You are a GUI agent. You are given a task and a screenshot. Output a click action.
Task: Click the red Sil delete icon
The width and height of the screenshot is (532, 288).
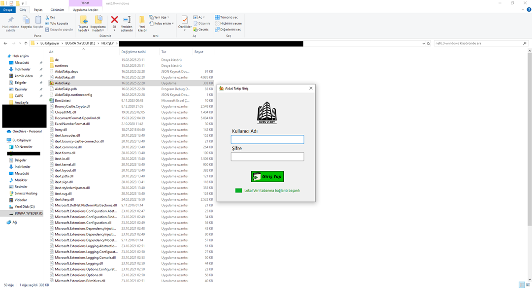[114, 20]
